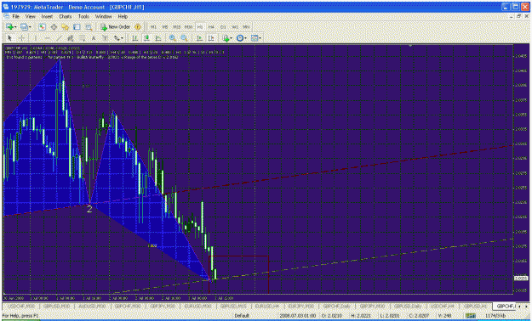Viewport: 532px width, 321px height.
Task: Switch to EURUSD,H4 chart tab
Action: [x=267, y=306]
